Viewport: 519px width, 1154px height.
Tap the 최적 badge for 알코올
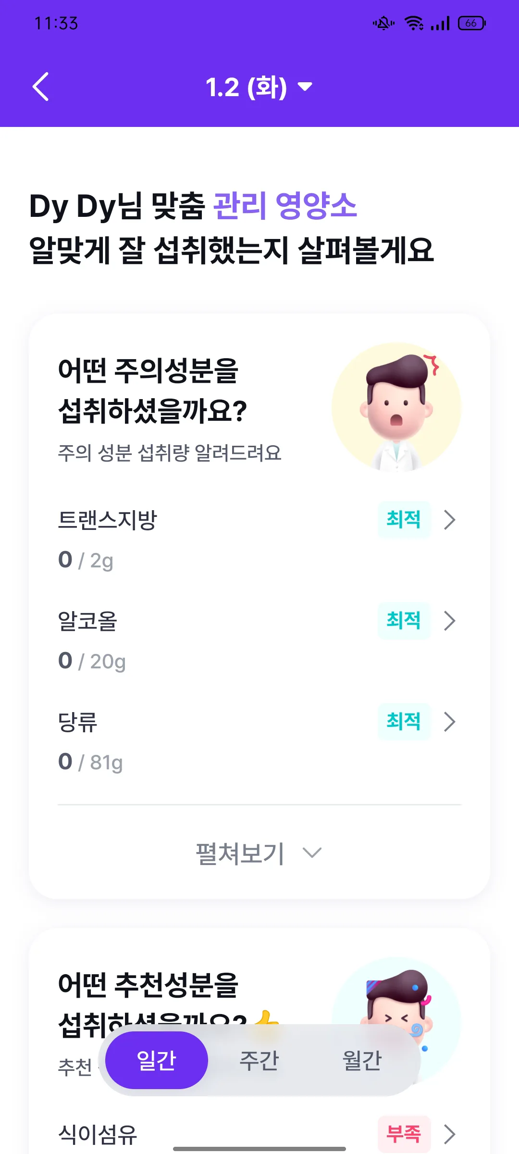pyautogui.click(x=404, y=621)
